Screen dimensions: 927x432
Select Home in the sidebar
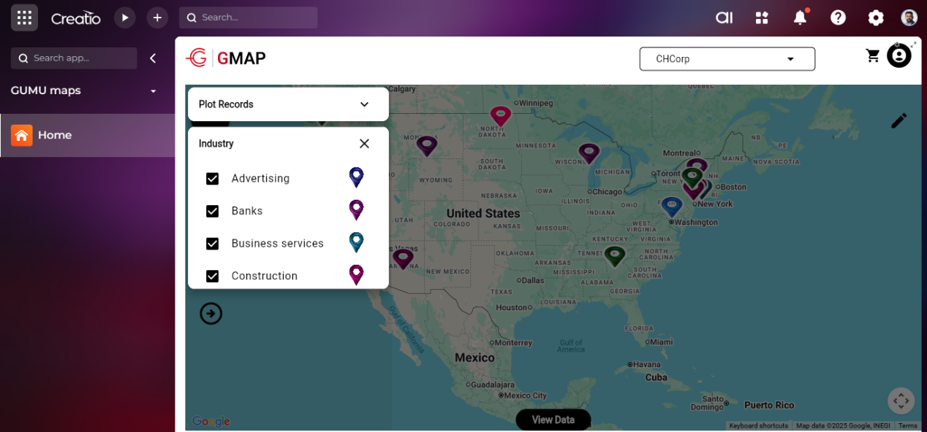click(55, 135)
